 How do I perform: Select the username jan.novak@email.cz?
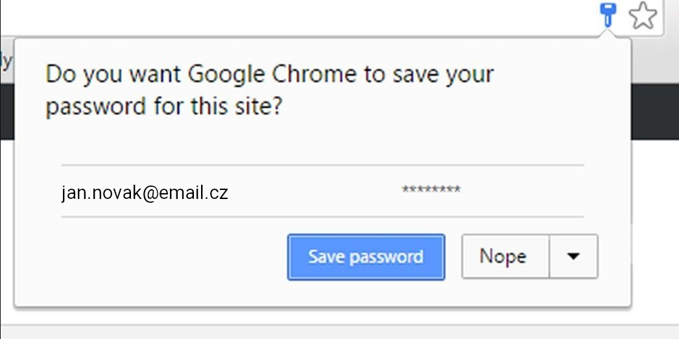point(145,193)
